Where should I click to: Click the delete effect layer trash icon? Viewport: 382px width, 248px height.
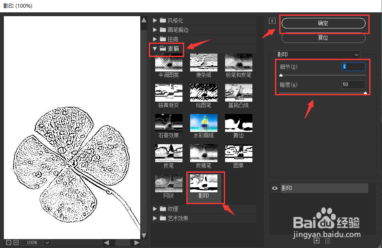pos(327,240)
